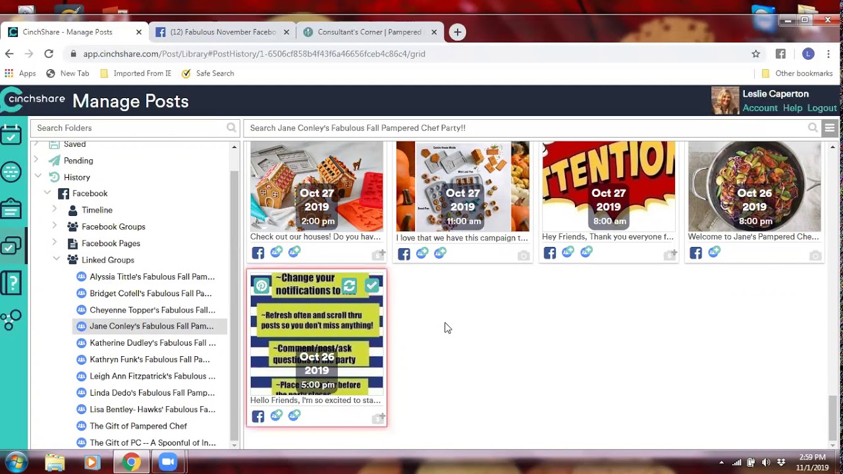Screen dimensions: 843x474
Task: Open the Windows Start button
Action: tap(15, 461)
